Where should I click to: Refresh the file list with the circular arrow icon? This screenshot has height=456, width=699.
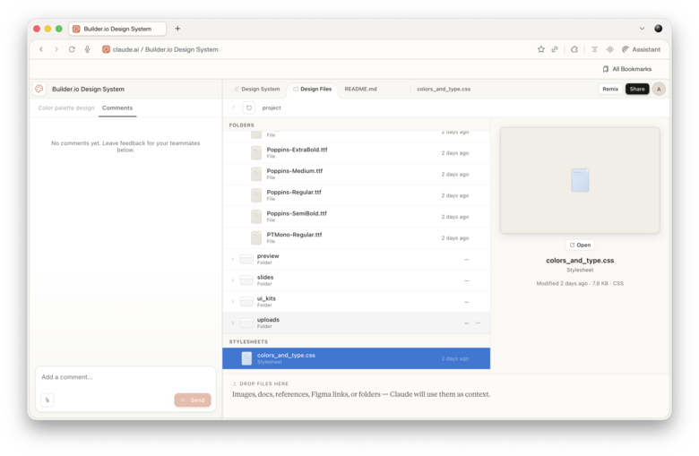tap(249, 108)
